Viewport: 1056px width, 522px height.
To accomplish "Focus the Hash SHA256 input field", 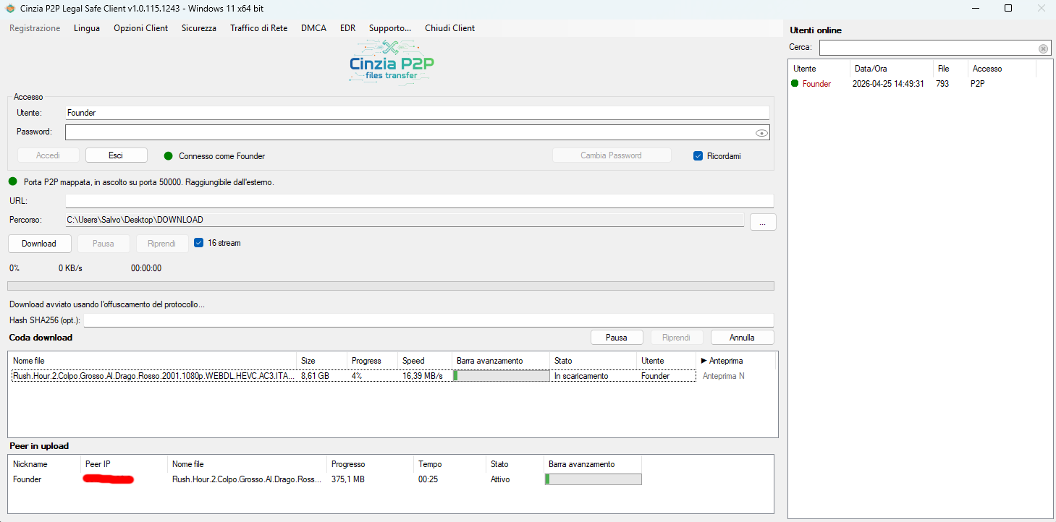I will click(428, 320).
